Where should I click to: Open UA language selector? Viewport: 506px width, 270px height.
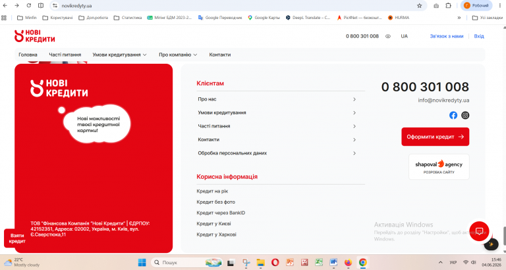[x=404, y=36]
